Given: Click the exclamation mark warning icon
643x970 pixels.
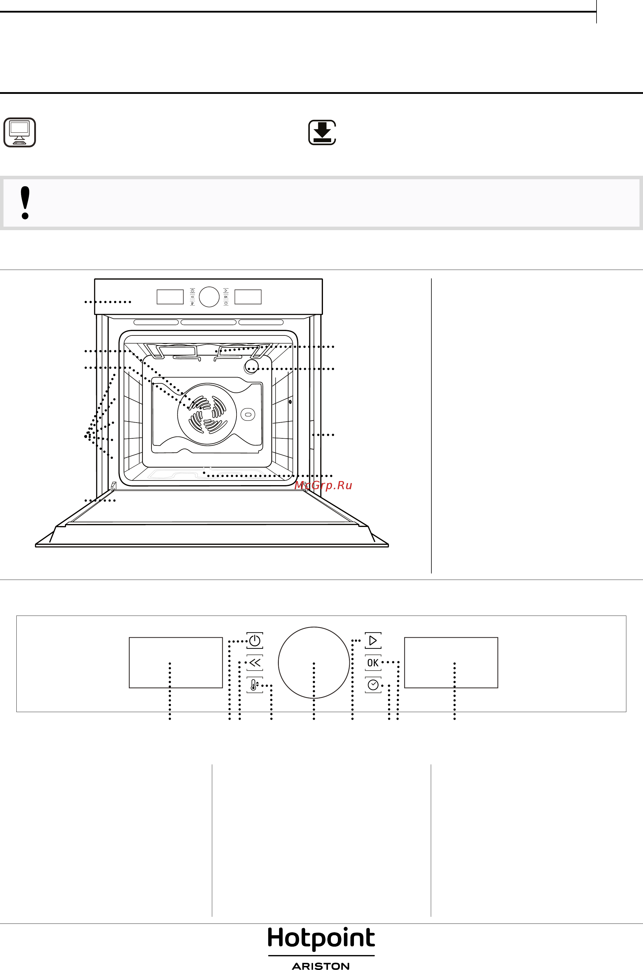Looking at the screenshot, I should pyautogui.click(x=25, y=203).
